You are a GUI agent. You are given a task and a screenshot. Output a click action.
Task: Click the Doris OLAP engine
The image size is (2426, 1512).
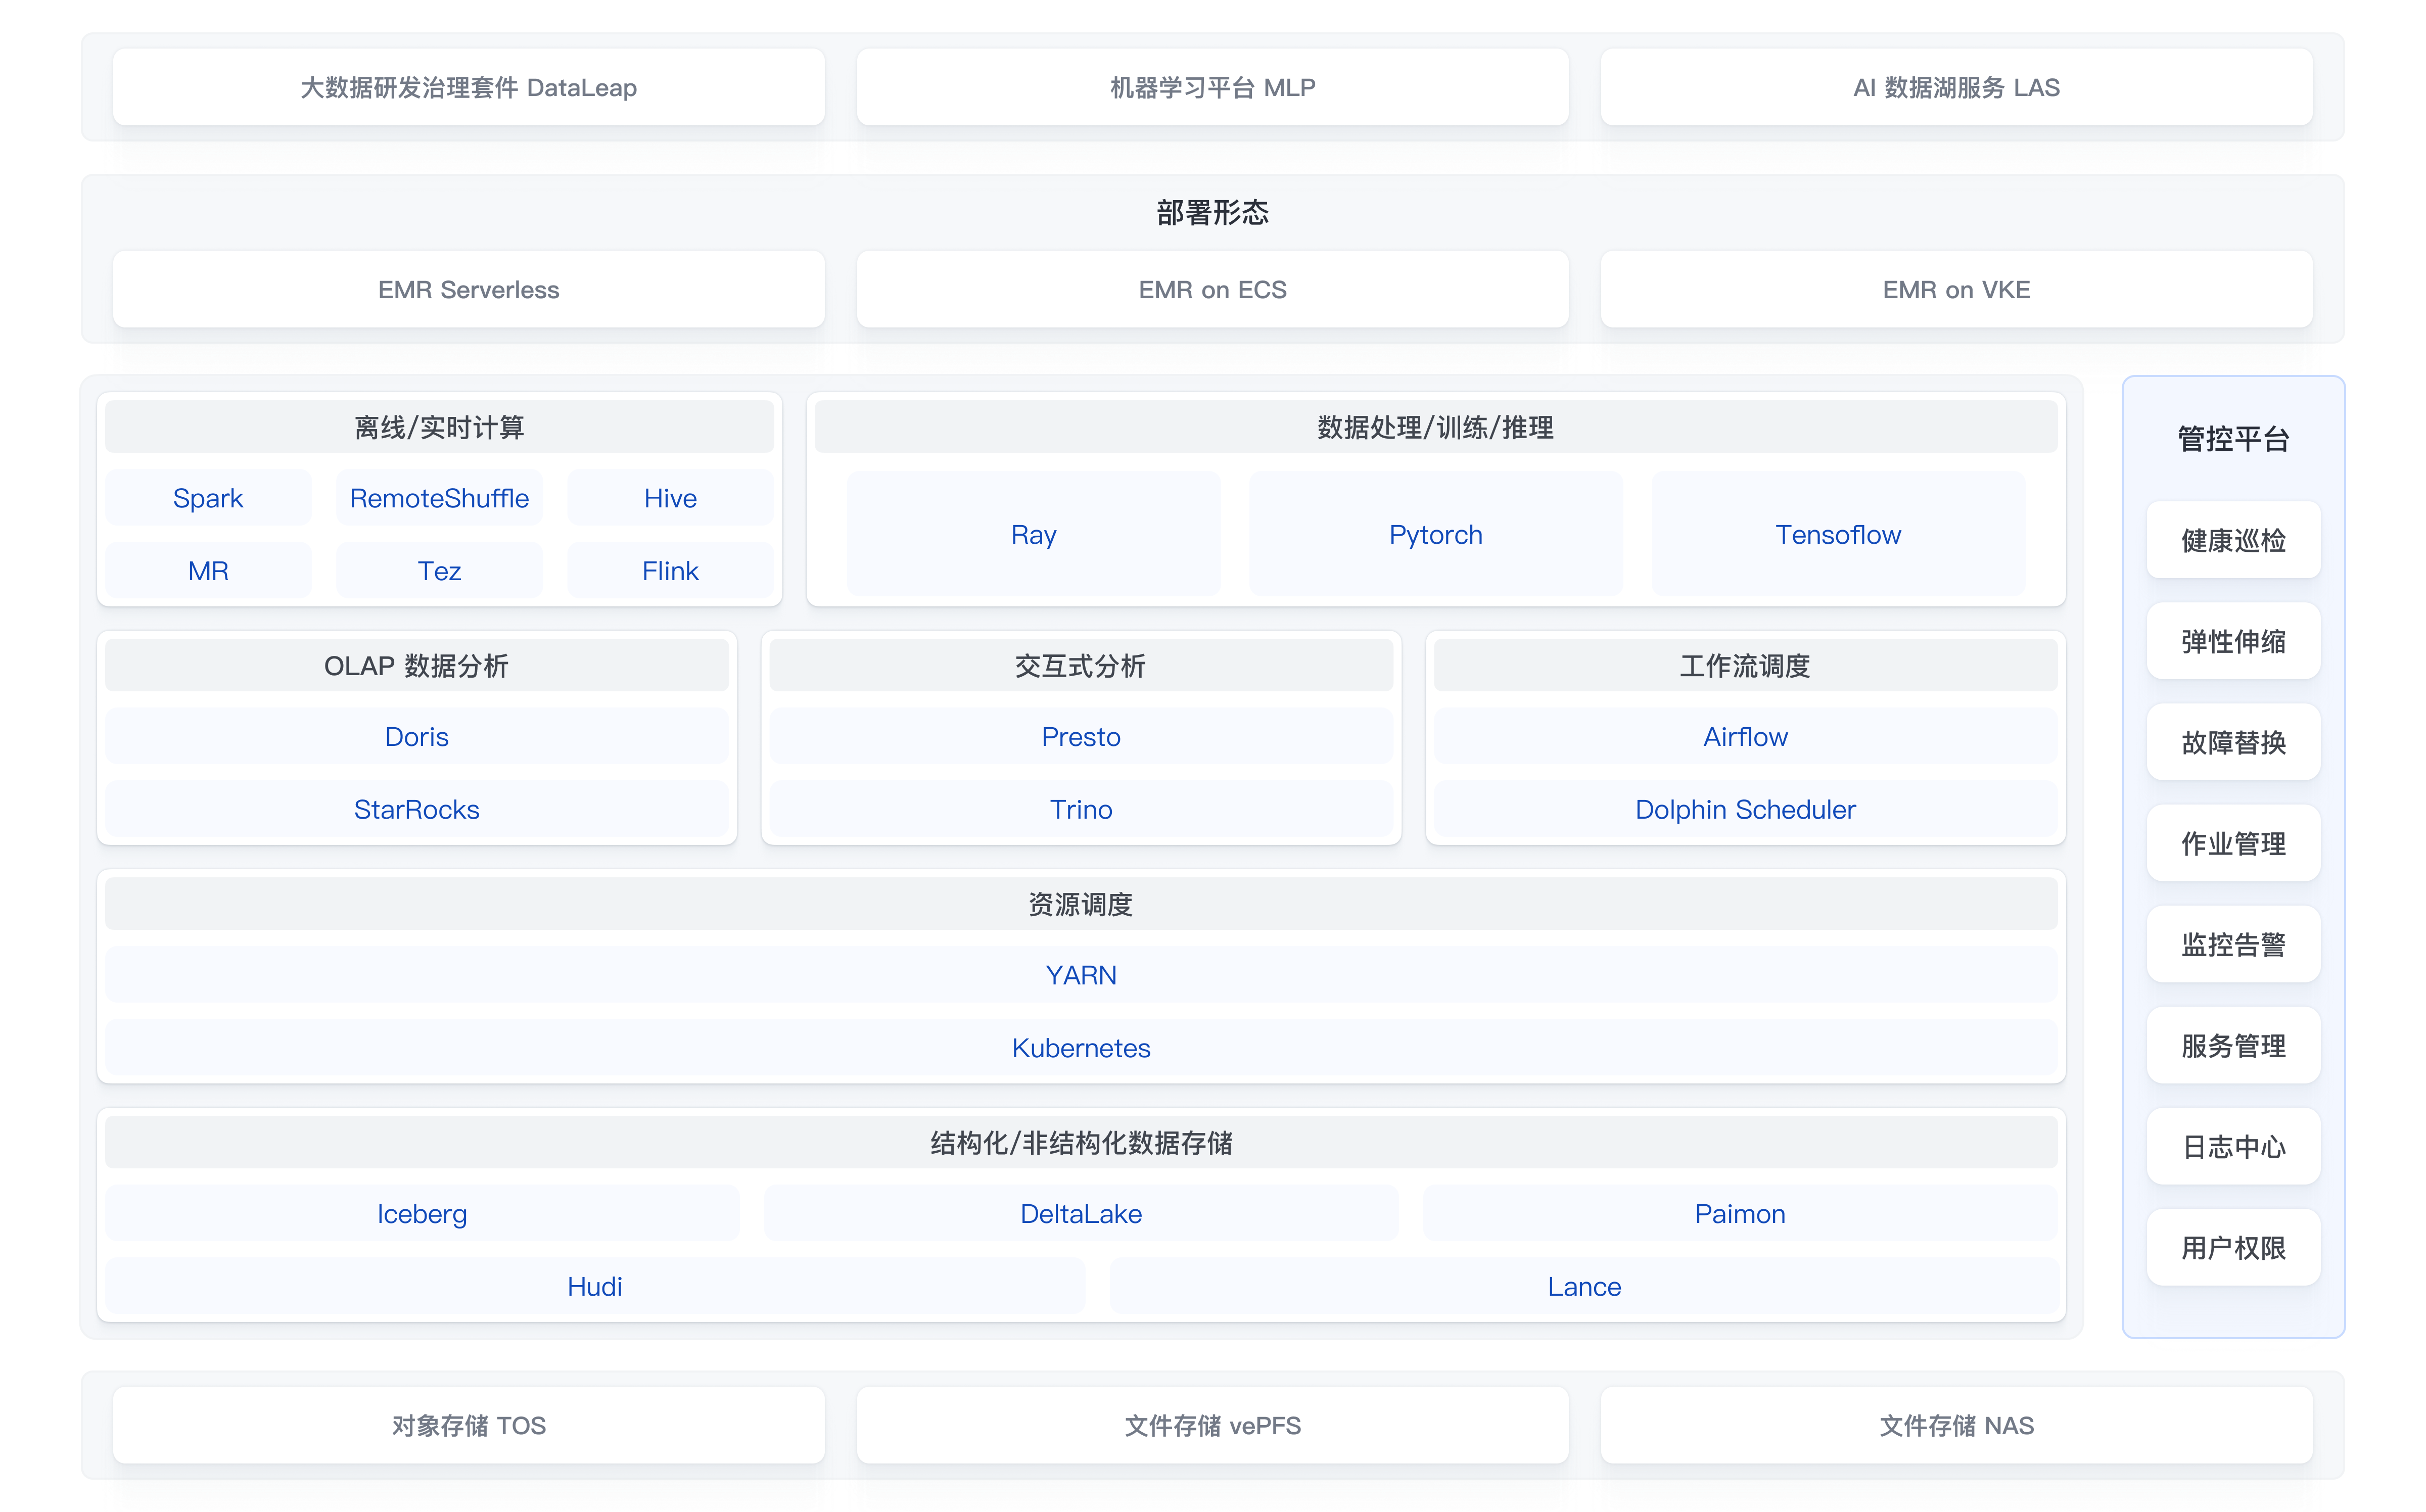pyautogui.click(x=417, y=737)
